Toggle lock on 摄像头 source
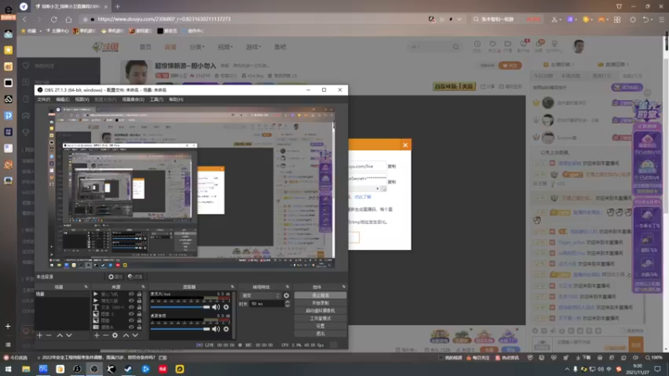 pyautogui.click(x=139, y=327)
